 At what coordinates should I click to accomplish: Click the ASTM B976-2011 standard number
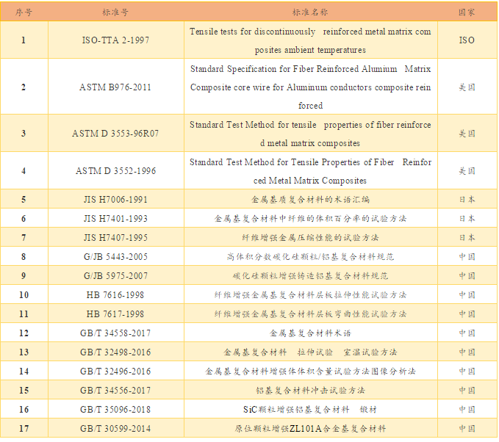115,87
